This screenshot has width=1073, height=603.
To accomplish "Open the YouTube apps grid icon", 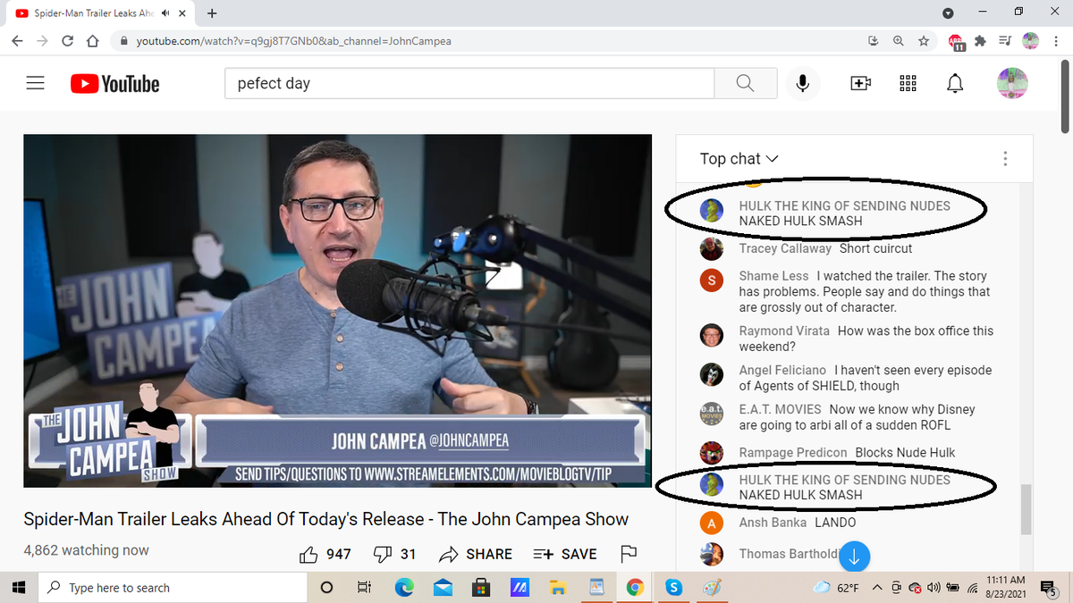I will point(907,83).
